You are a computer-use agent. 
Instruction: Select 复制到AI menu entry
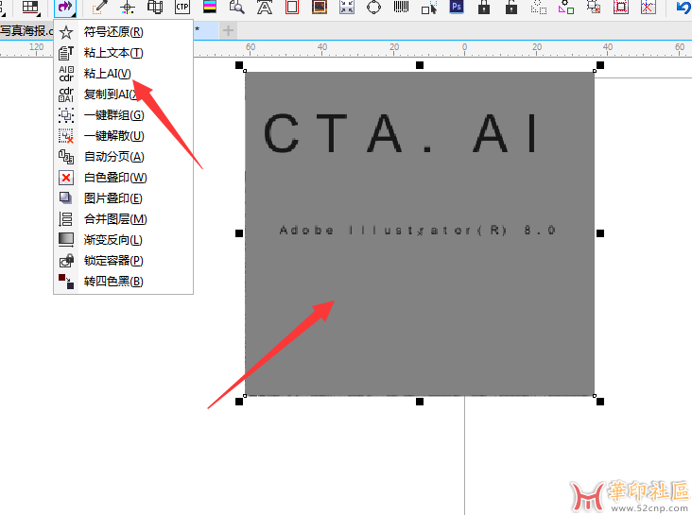click(123, 94)
